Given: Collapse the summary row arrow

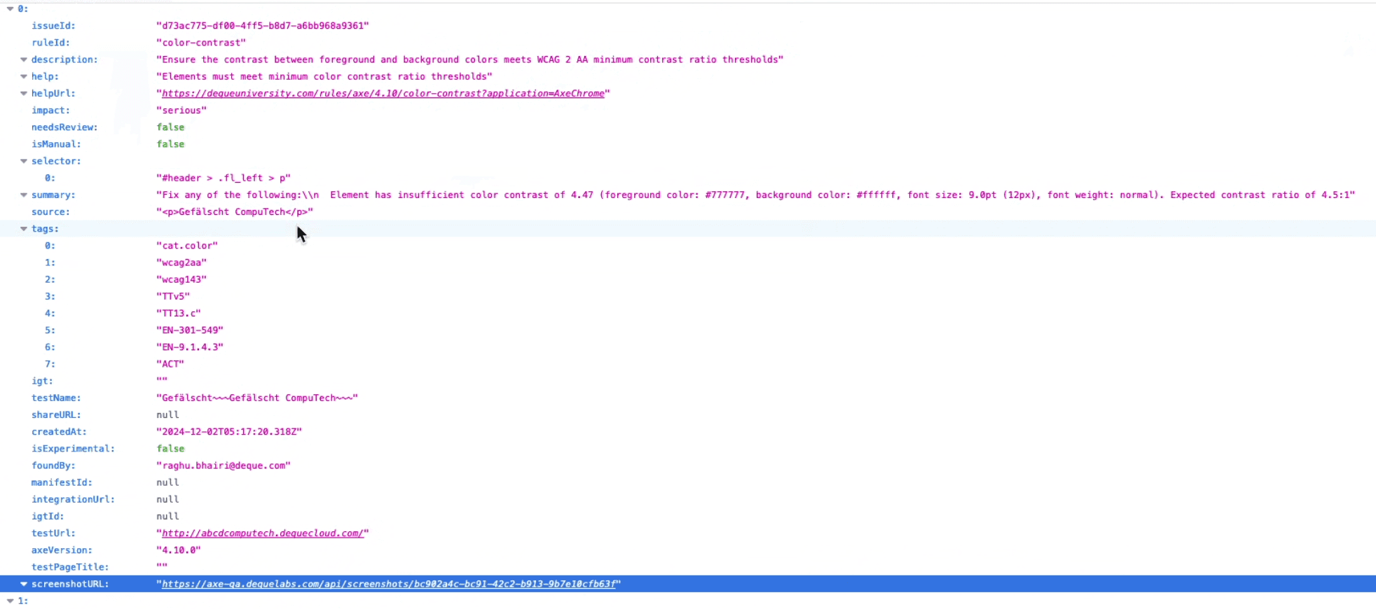Looking at the screenshot, I should click(x=24, y=195).
